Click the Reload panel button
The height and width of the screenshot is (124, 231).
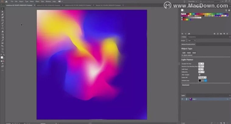(185, 85)
